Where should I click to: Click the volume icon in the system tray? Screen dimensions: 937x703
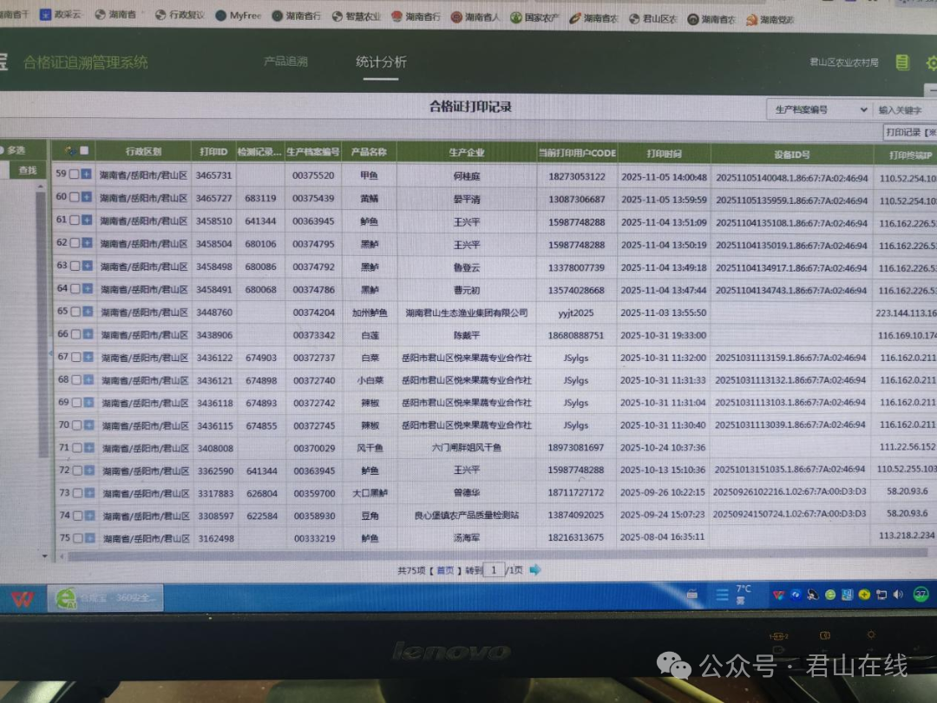[897, 595]
